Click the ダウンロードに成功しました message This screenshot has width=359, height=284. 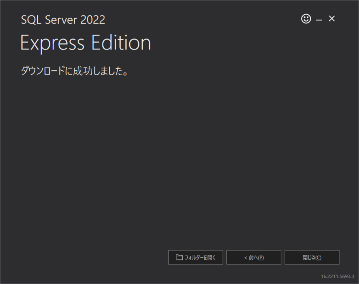tap(74, 71)
